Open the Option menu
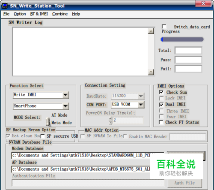Viewport: 214px width, 190px height. pyautogui.click(x=20, y=14)
